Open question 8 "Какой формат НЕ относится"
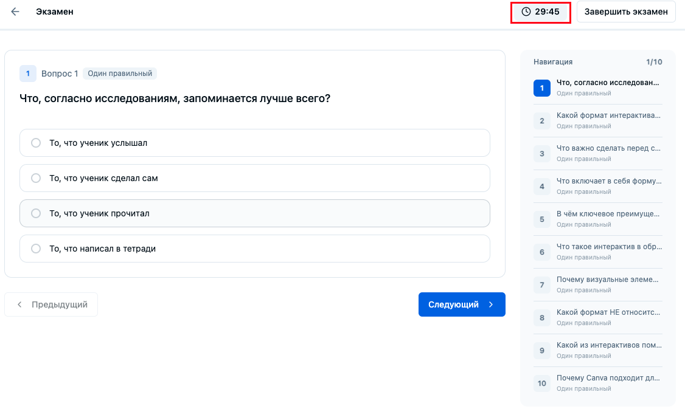 (x=597, y=317)
